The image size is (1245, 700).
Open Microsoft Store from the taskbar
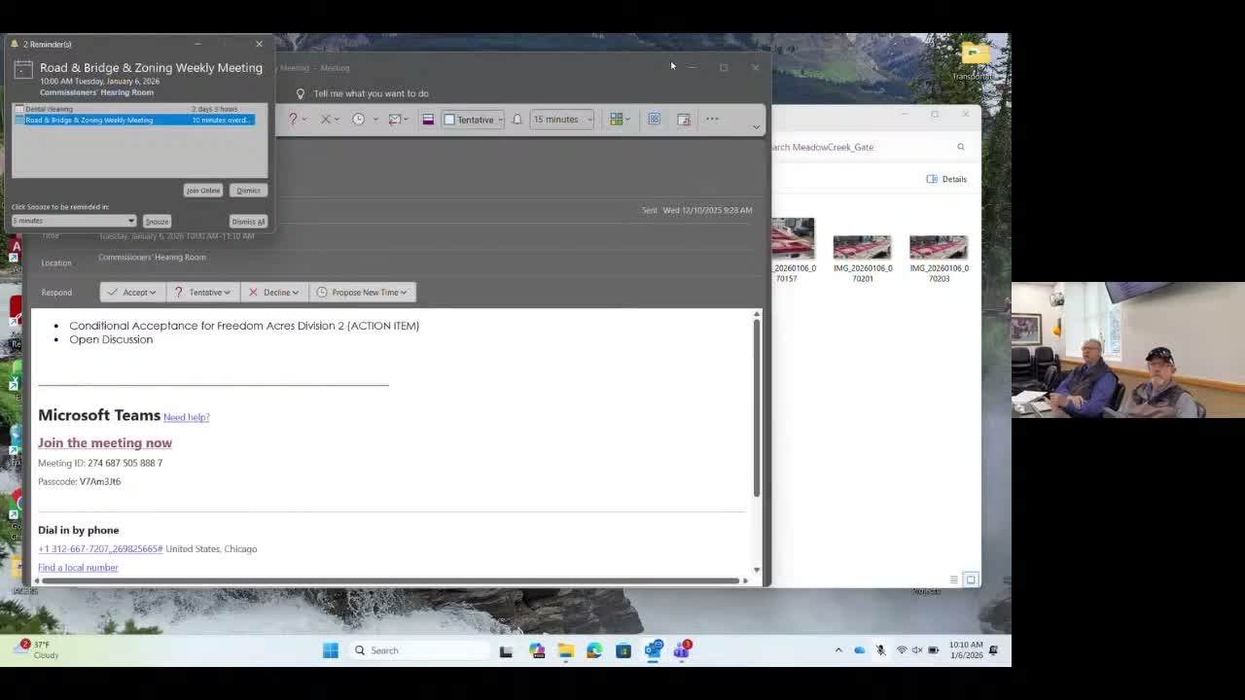[x=623, y=650]
